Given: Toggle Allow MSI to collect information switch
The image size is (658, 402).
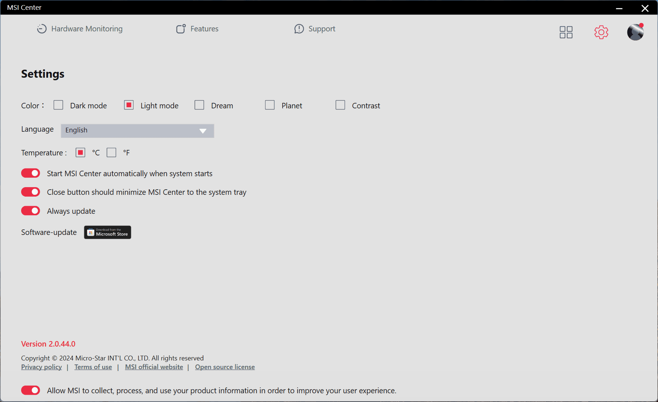Looking at the screenshot, I should (31, 390).
